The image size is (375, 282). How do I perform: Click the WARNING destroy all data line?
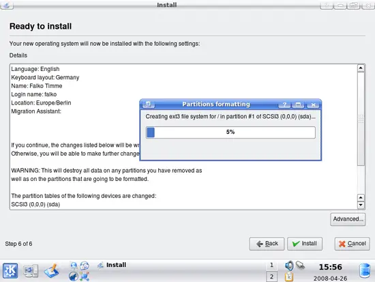pyautogui.click(x=106, y=171)
